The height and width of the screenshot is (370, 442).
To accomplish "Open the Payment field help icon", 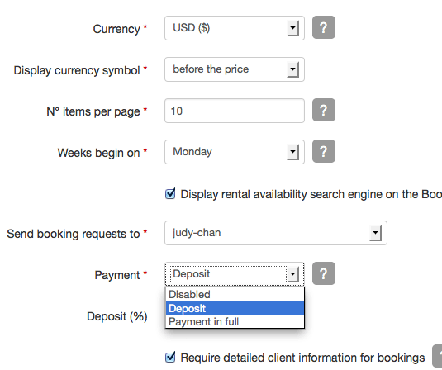I will [x=324, y=273].
